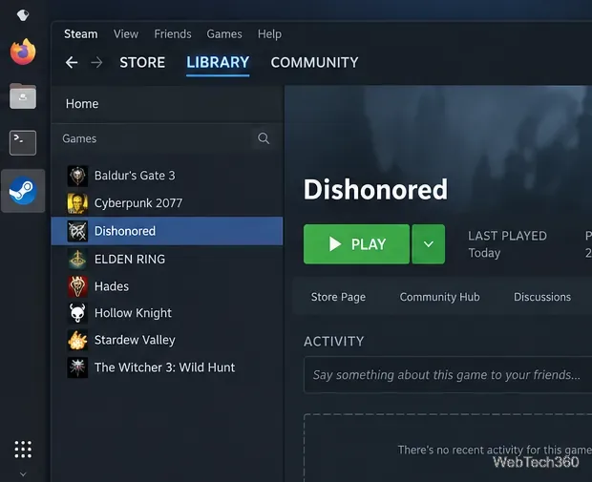Open the Show Applications grid

(23, 450)
